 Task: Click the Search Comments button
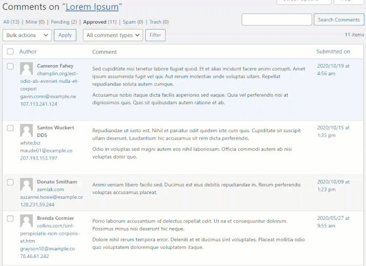[339, 19]
